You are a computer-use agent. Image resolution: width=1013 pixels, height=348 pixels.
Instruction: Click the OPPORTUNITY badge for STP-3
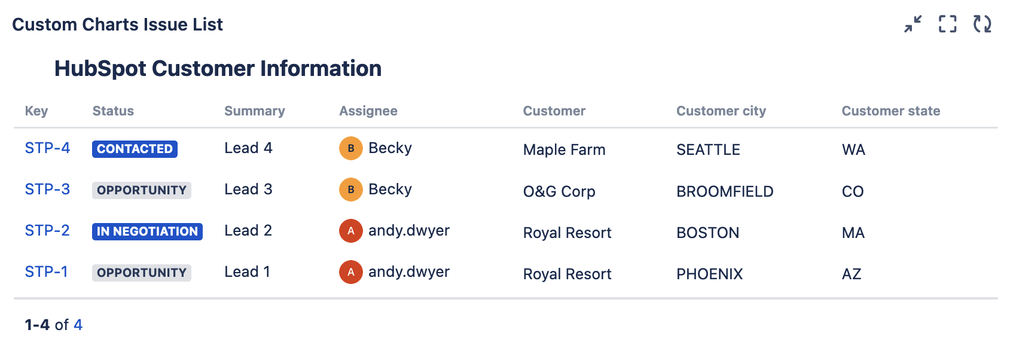point(142,190)
